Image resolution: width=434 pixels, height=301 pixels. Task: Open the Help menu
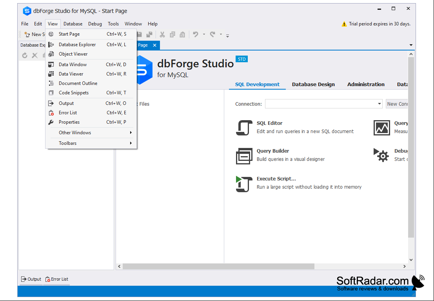[153, 24]
